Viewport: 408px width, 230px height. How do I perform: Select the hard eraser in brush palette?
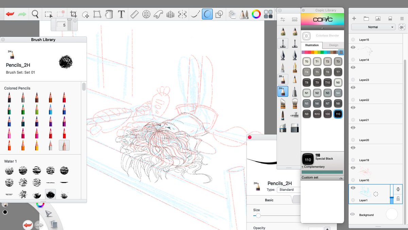point(295,128)
